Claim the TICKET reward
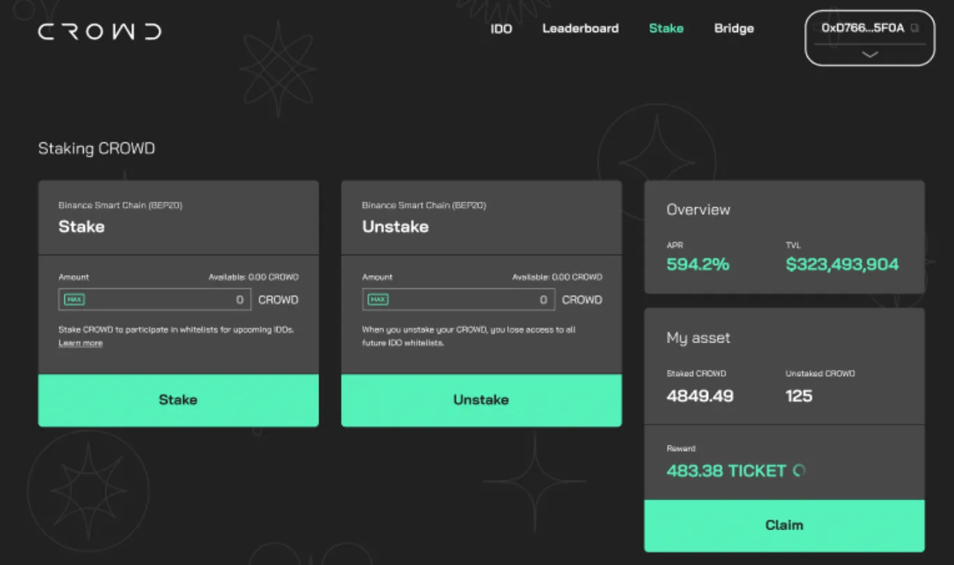 coord(784,525)
